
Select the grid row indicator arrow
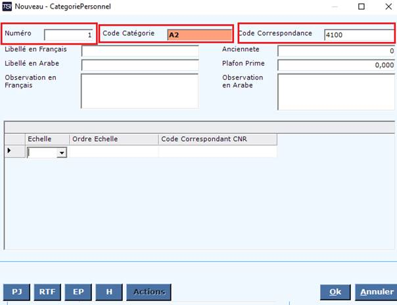click(9, 152)
